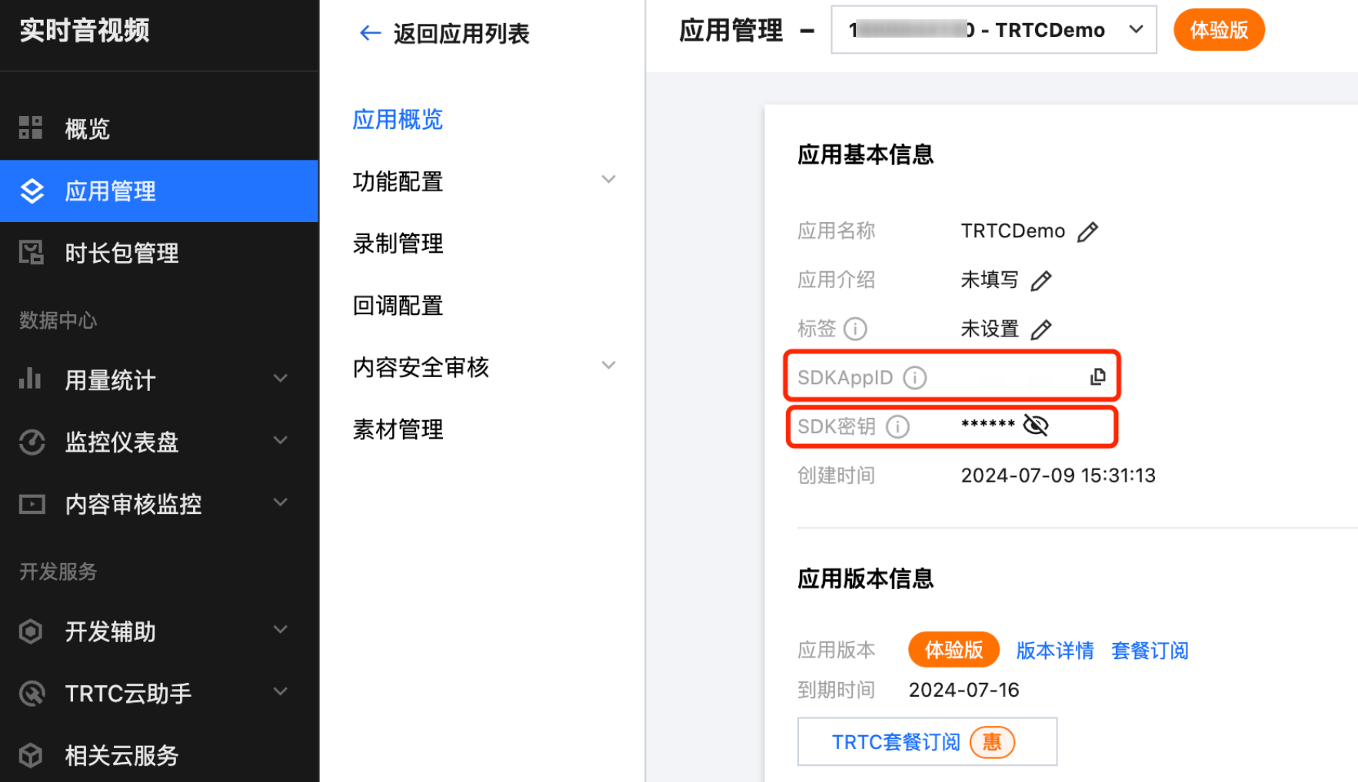
Task: Click the creation time 2024-07-09 15:31:13
Action: (x=1058, y=475)
